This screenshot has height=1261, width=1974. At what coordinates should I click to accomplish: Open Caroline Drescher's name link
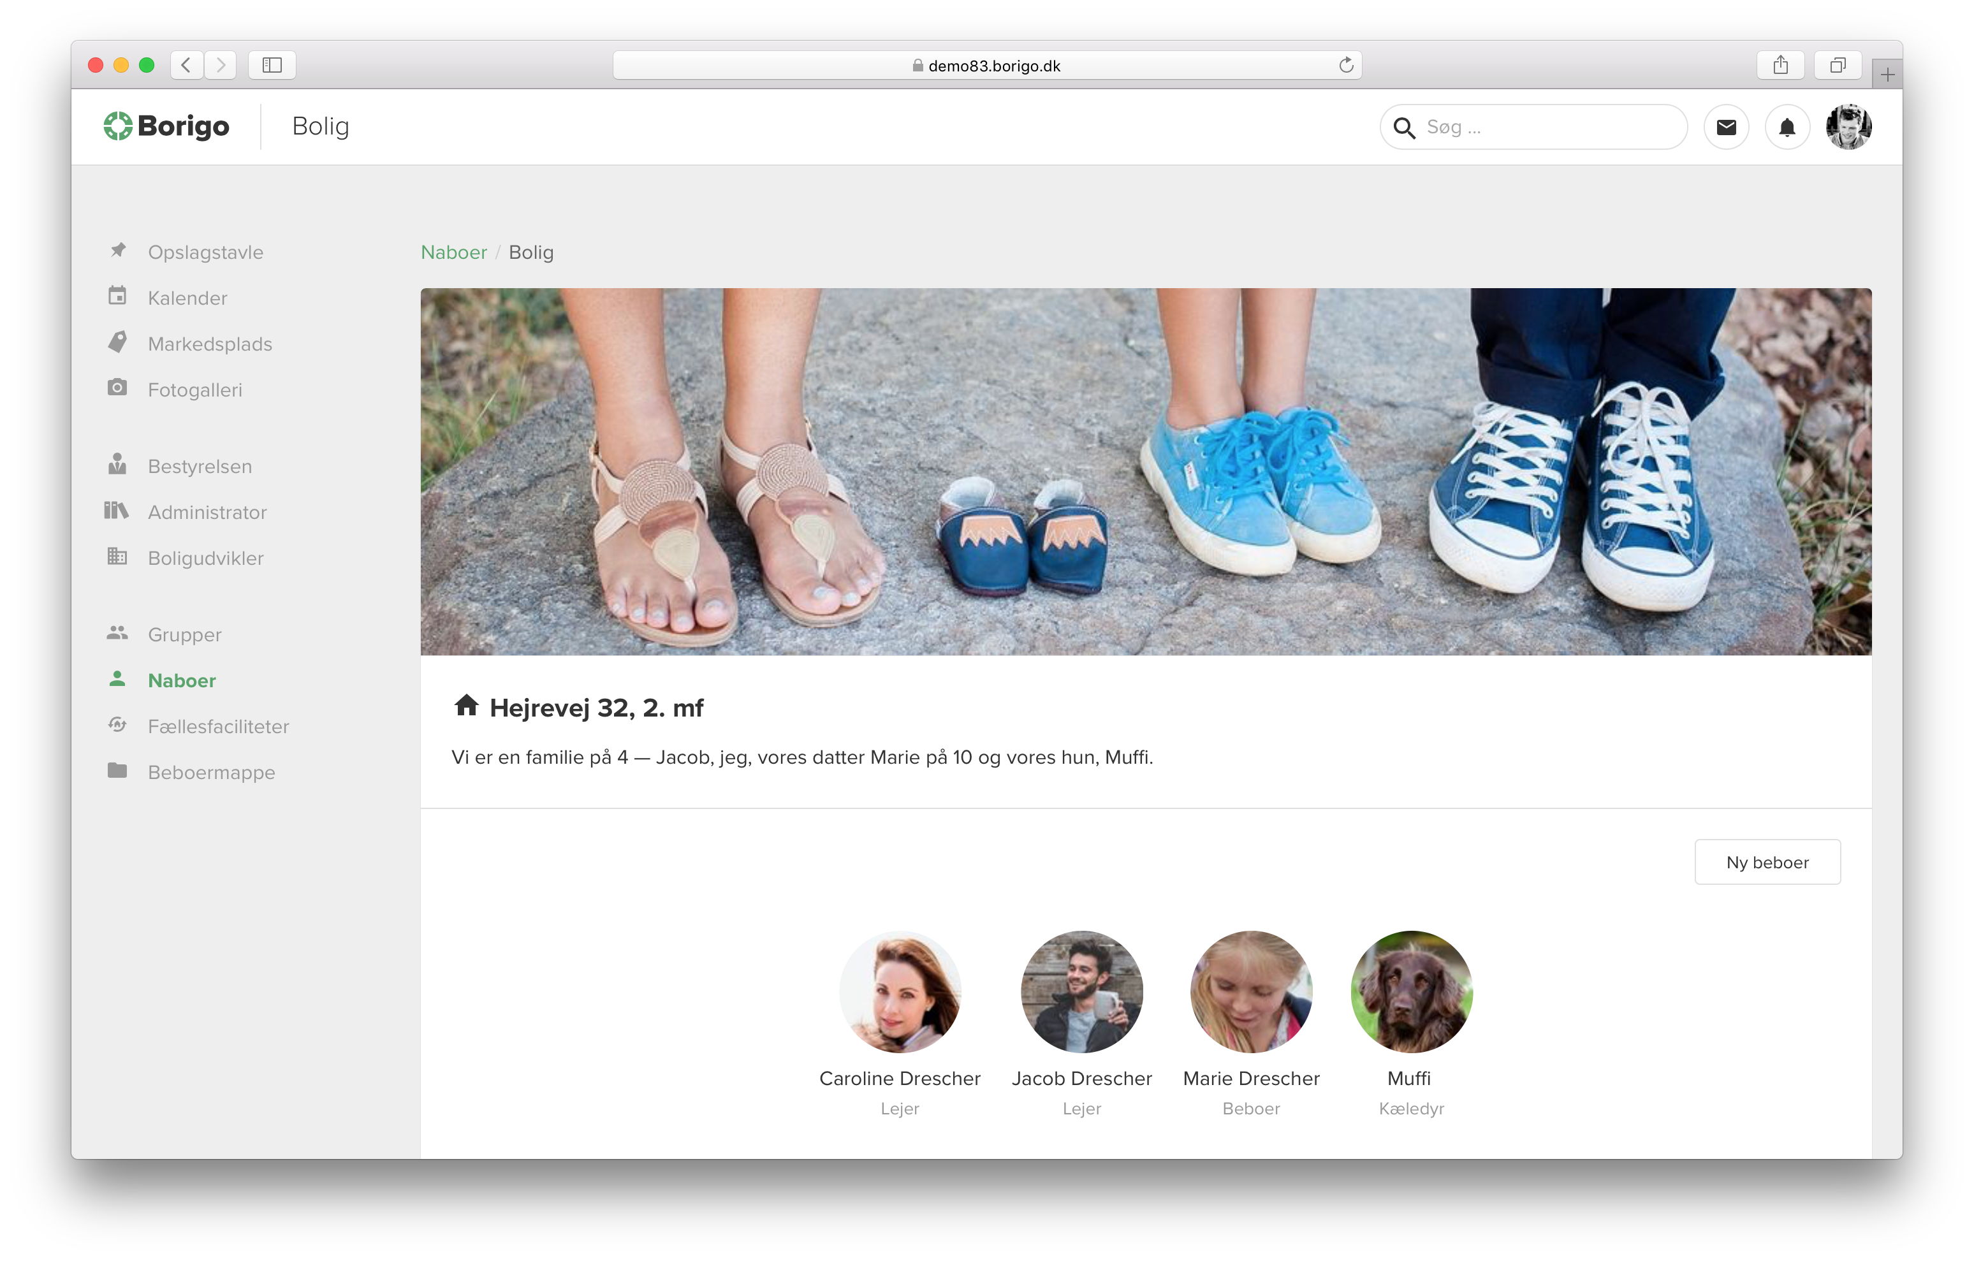click(900, 1077)
